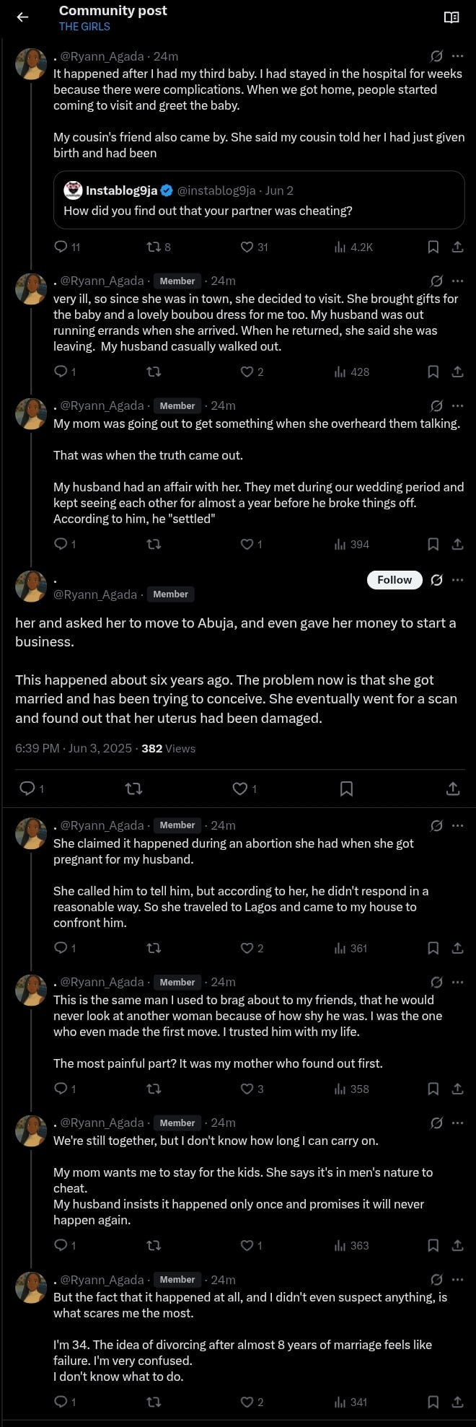The height and width of the screenshot is (1427, 476).
Task: Open the quoted Instablog9ja post
Action: pos(259,200)
